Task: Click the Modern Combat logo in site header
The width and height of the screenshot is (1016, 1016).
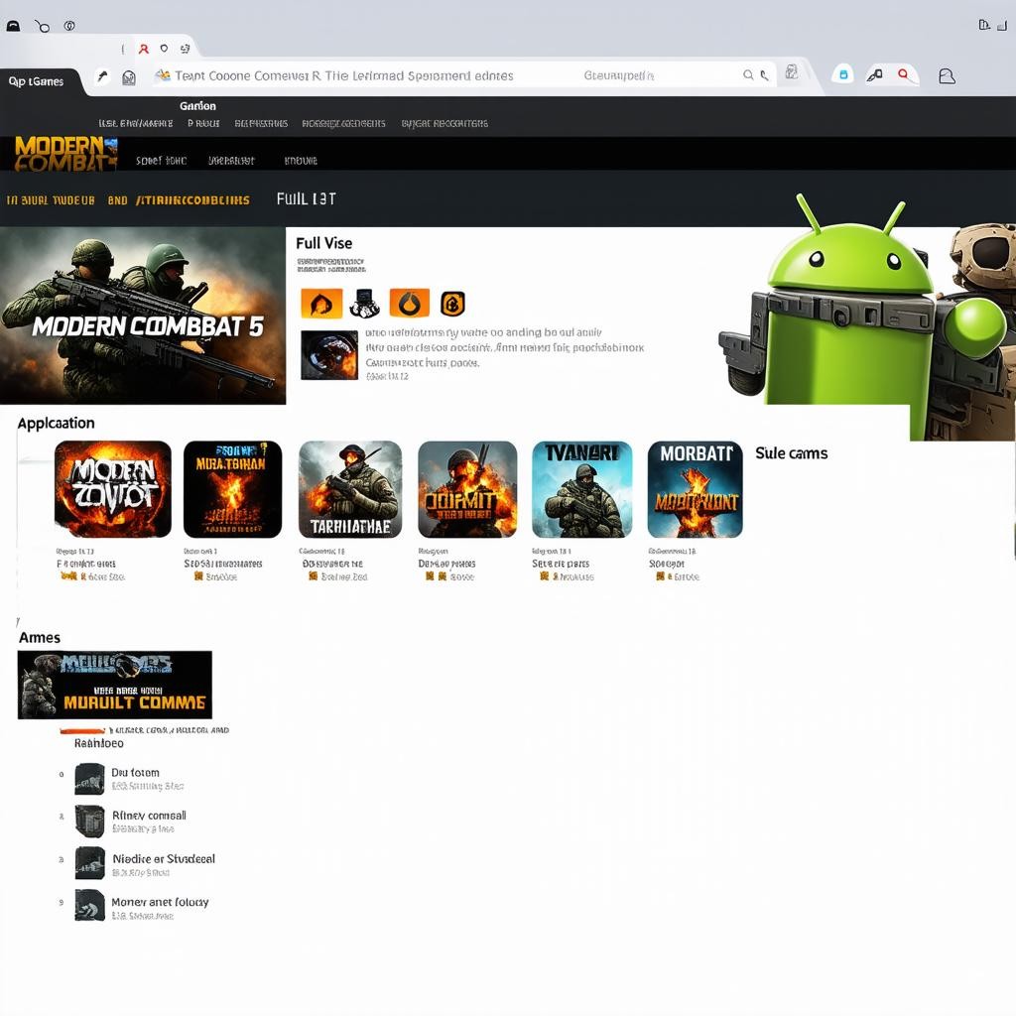Action: pyautogui.click(x=65, y=154)
